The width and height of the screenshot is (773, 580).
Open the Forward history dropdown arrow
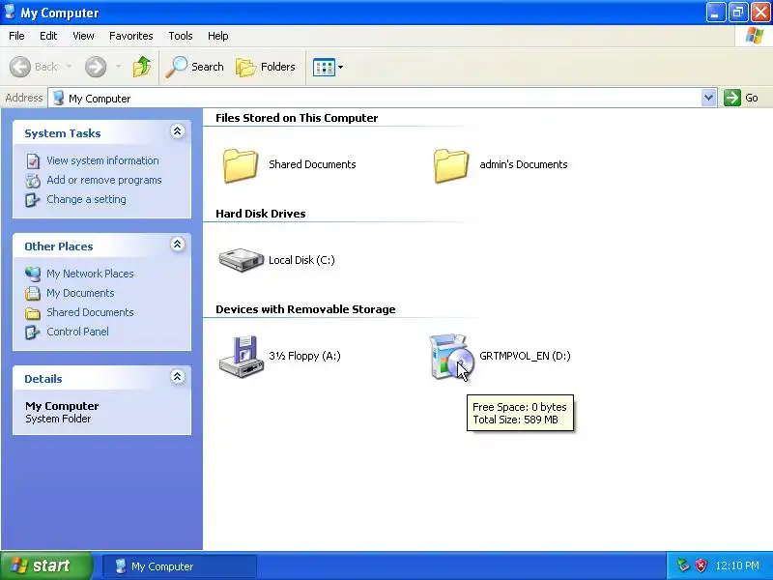point(118,67)
